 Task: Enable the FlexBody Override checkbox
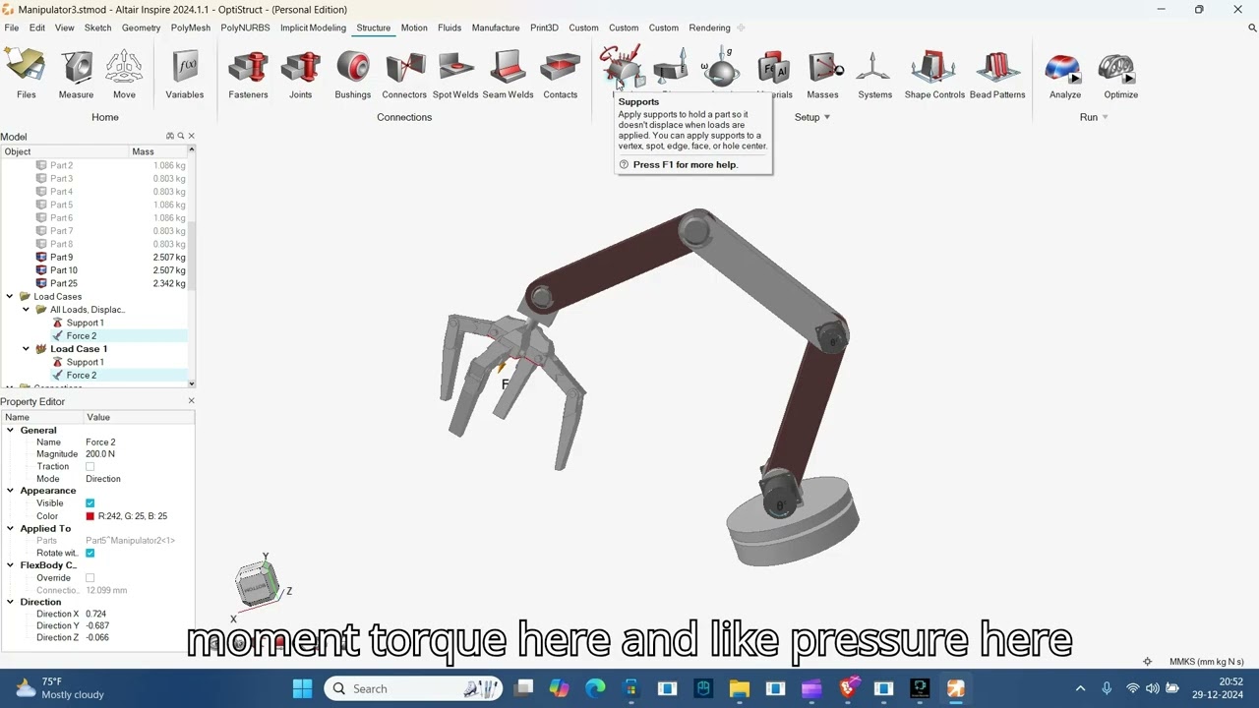pyautogui.click(x=90, y=578)
